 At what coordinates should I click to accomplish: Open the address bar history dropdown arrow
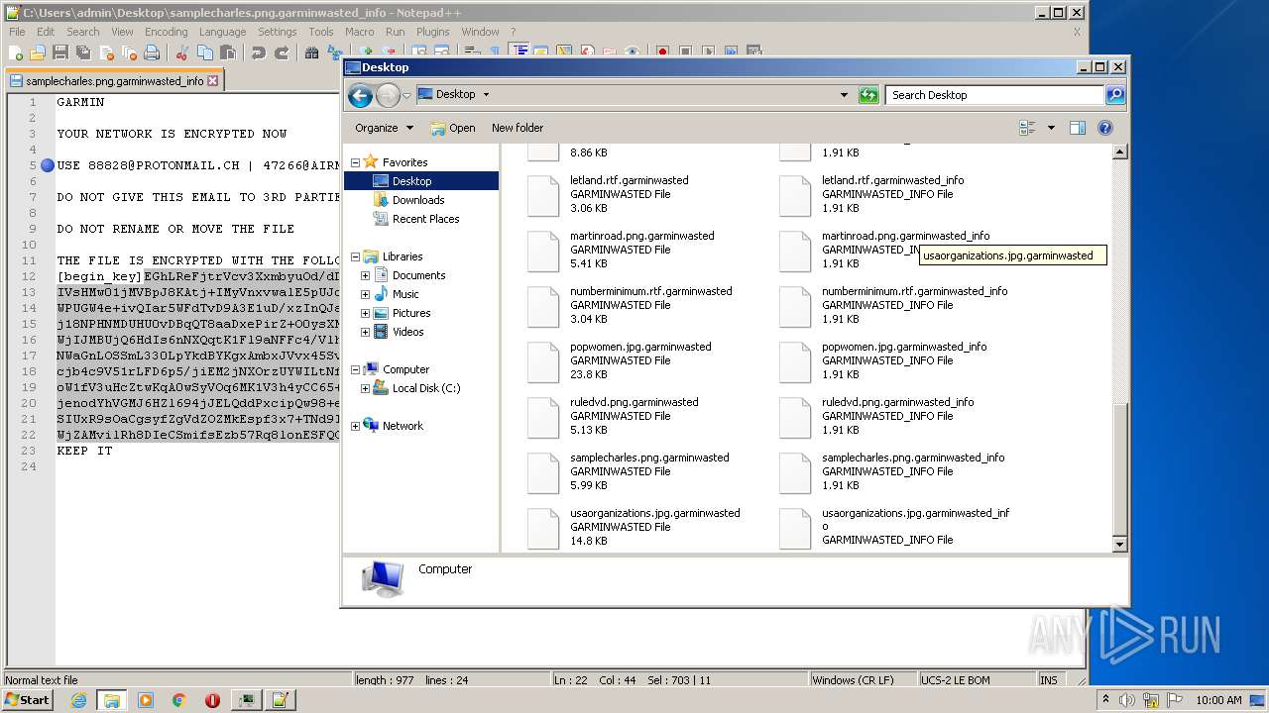pos(844,95)
